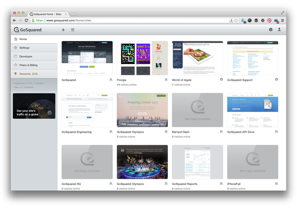The height and width of the screenshot is (209, 297).
Task: Click sharing icon beside GoSquared HQ
Action: 111,183
